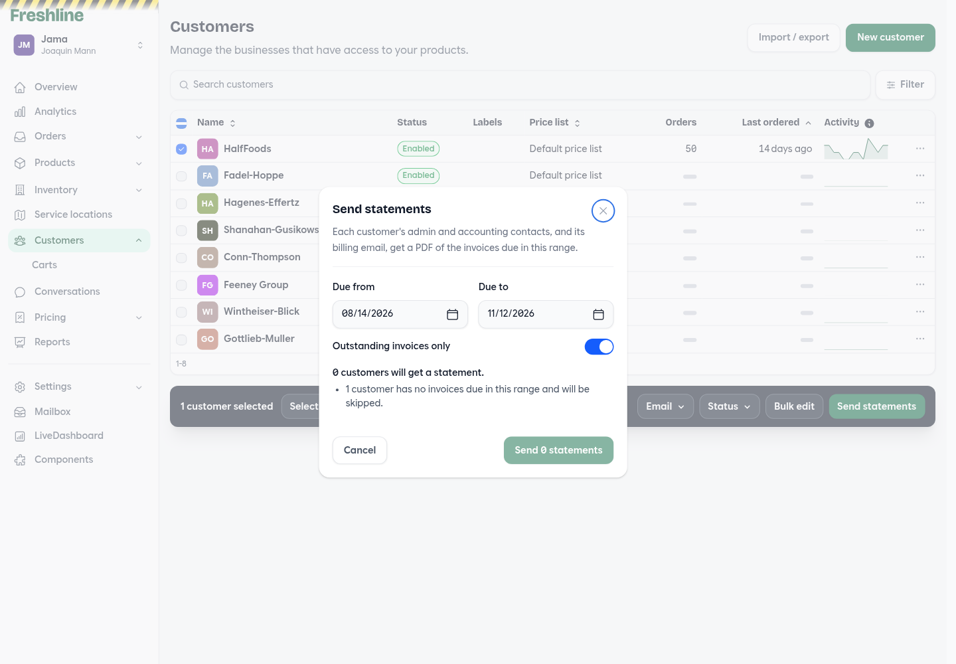
Task: Sort by Last ordered column
Action: (777, 123)
